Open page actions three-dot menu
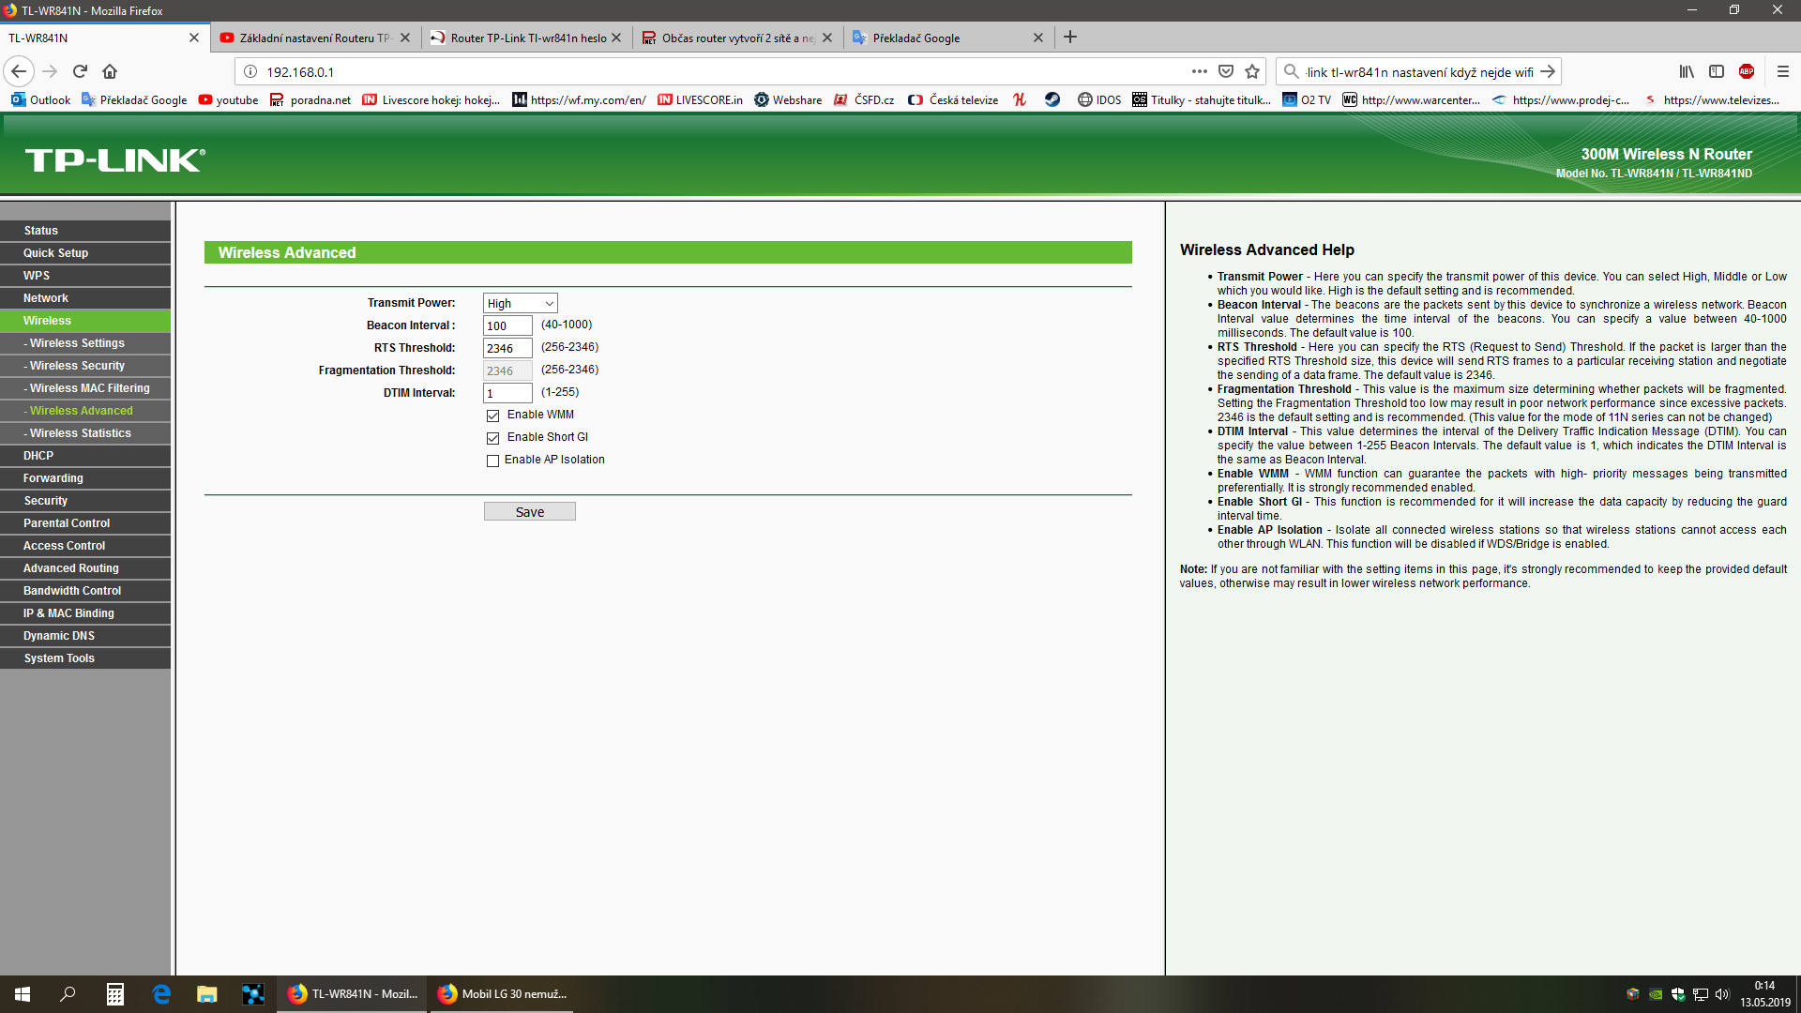 (x=1199, y=71)
